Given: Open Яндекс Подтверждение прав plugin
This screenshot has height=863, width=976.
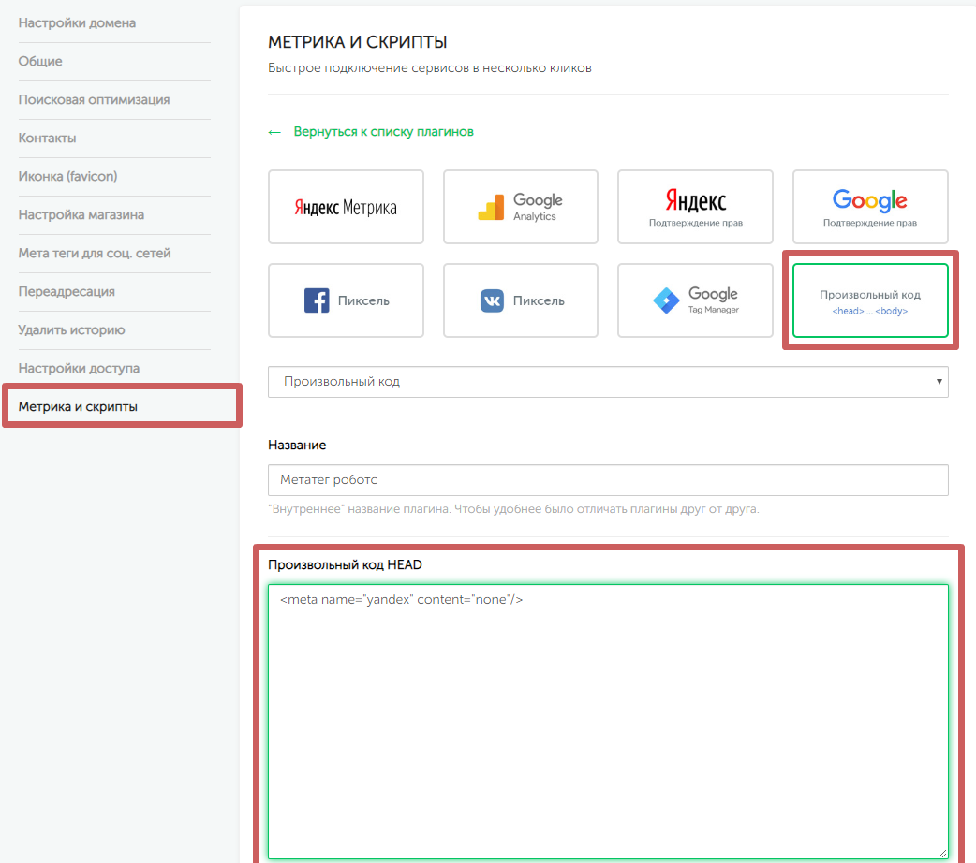Looking at the screenshot, I should click(695, 207).
